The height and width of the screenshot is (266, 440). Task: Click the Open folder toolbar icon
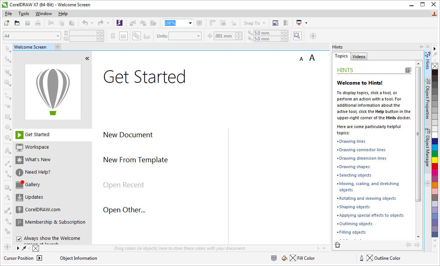tap(17, 23)
